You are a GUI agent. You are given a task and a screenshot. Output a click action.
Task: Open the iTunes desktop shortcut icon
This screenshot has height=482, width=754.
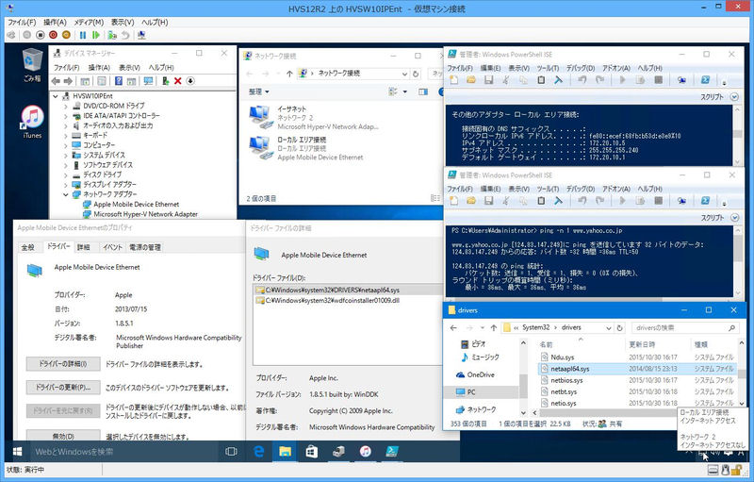(x=32, y=123)
